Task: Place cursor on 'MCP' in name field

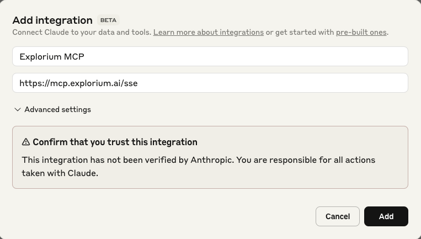Action: [74, 57]
